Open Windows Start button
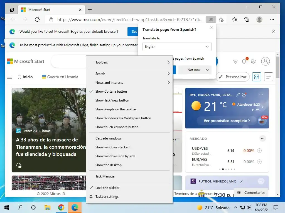 pyautogui.click(x=7, y=207)
